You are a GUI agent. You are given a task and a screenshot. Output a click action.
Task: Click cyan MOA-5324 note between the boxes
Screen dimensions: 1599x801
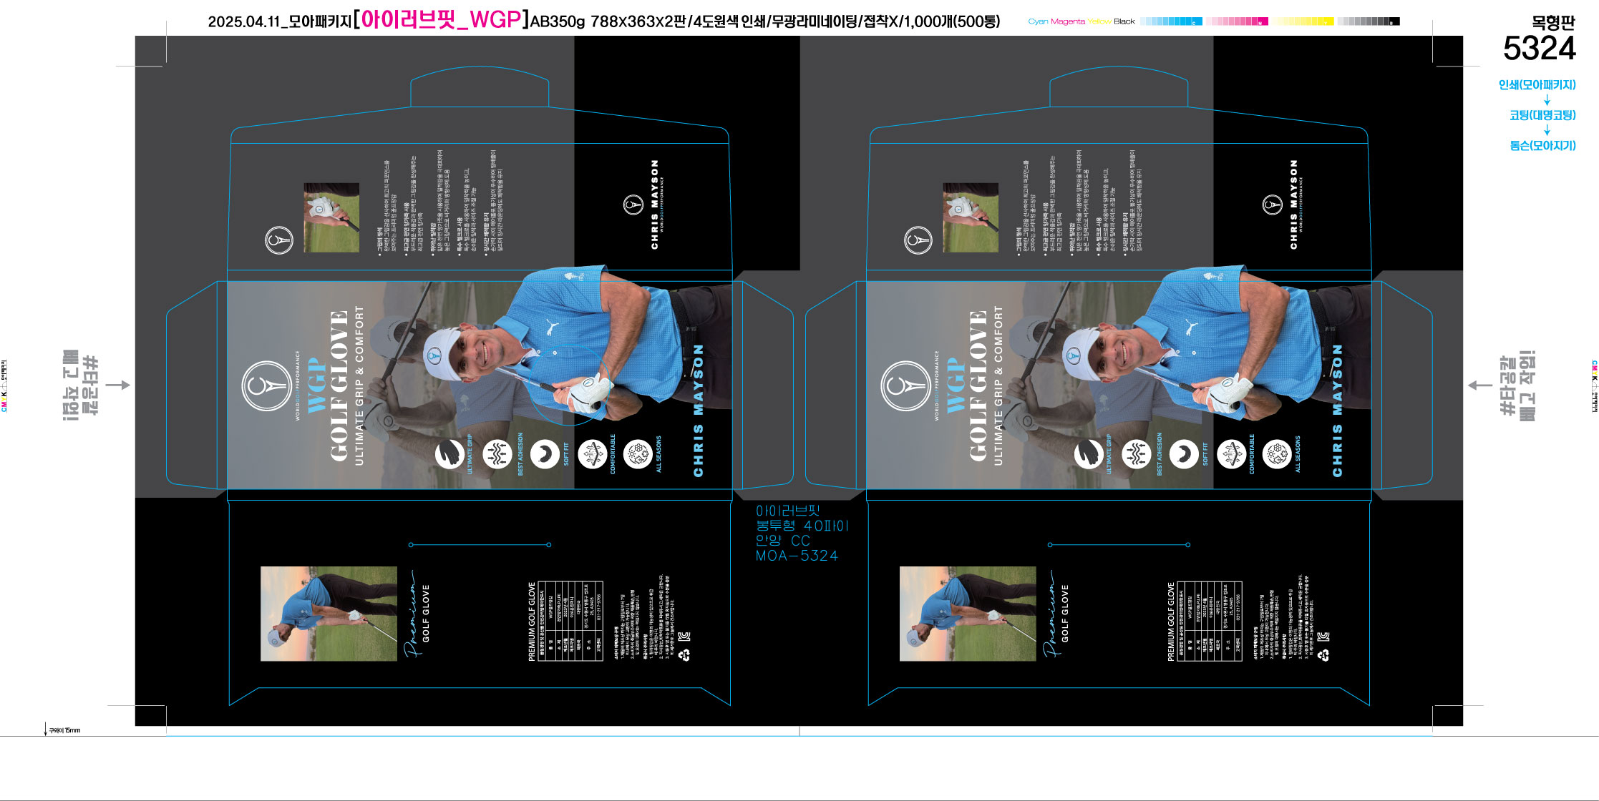click(x=797, y=556)
